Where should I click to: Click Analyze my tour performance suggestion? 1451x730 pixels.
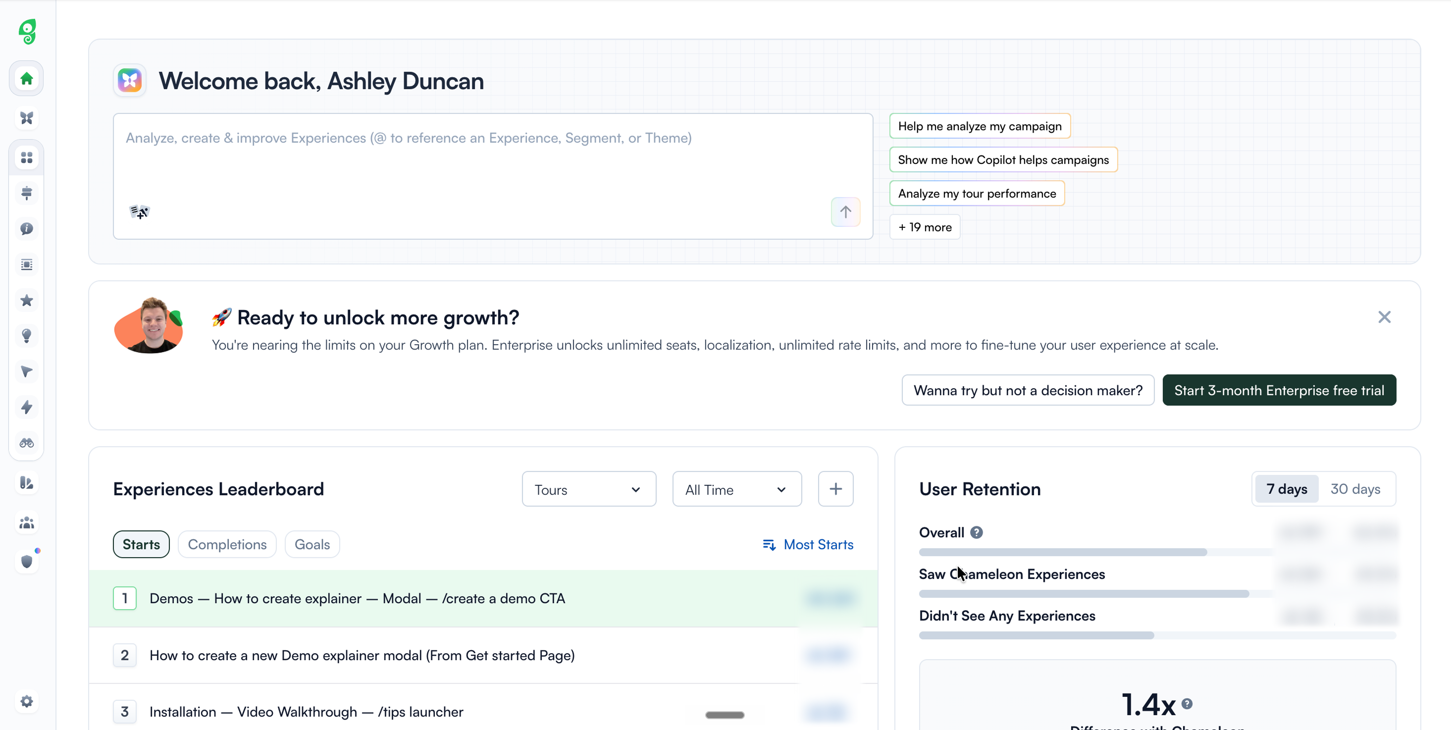(x=977, y=193)
